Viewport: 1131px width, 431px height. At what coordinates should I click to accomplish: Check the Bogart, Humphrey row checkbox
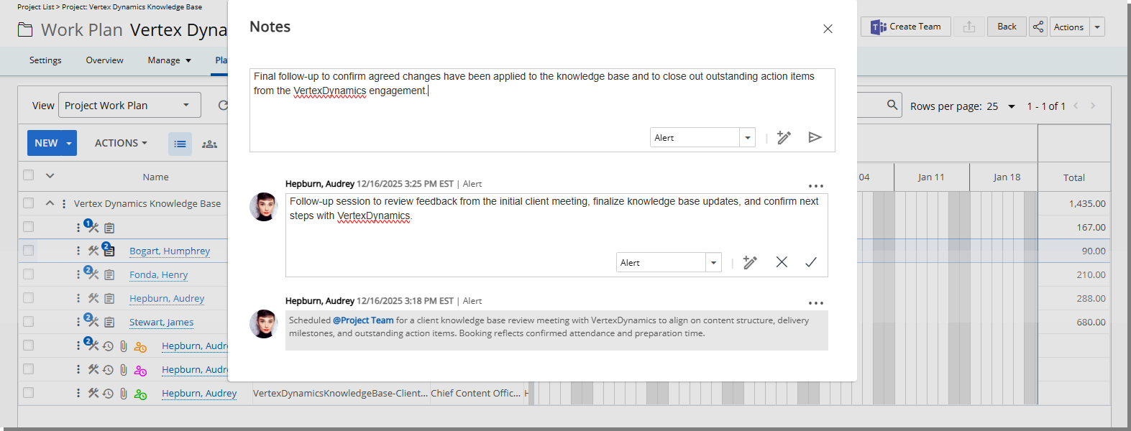click(28, 251)
